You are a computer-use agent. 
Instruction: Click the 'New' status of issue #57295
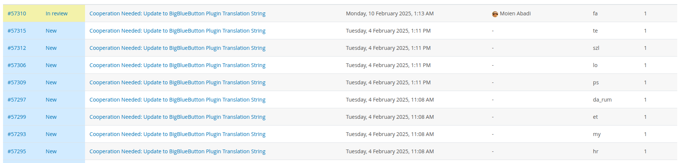[x=51, y=151]
